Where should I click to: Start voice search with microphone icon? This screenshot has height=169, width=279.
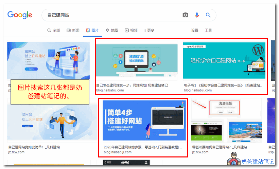[197, 15]
